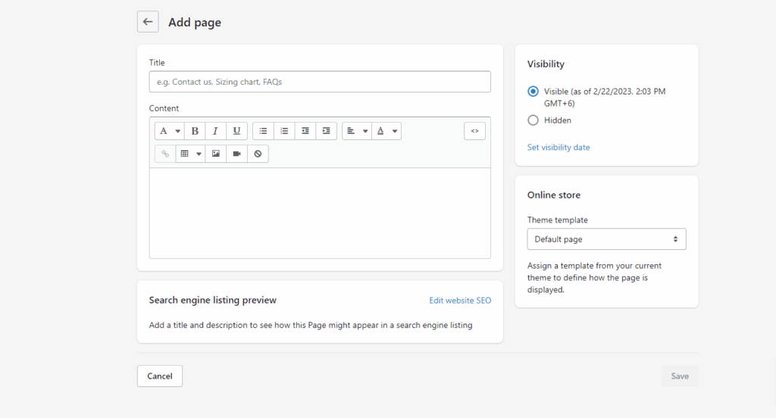
Task: Insert a bulleted list
Action: click(x=263, y=131)
